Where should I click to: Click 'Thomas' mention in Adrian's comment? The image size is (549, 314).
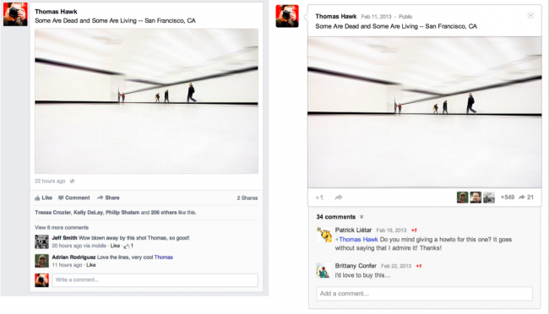[164, 257]
